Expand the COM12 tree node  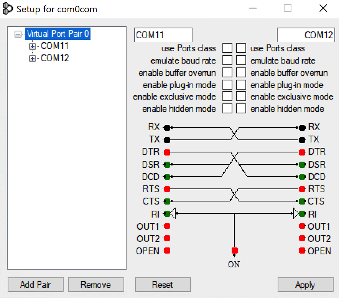tap(33, 59)
